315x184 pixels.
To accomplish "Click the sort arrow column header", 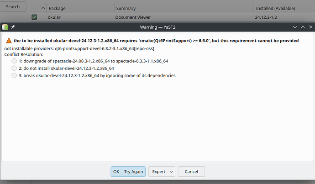I will tap(43, 8).
